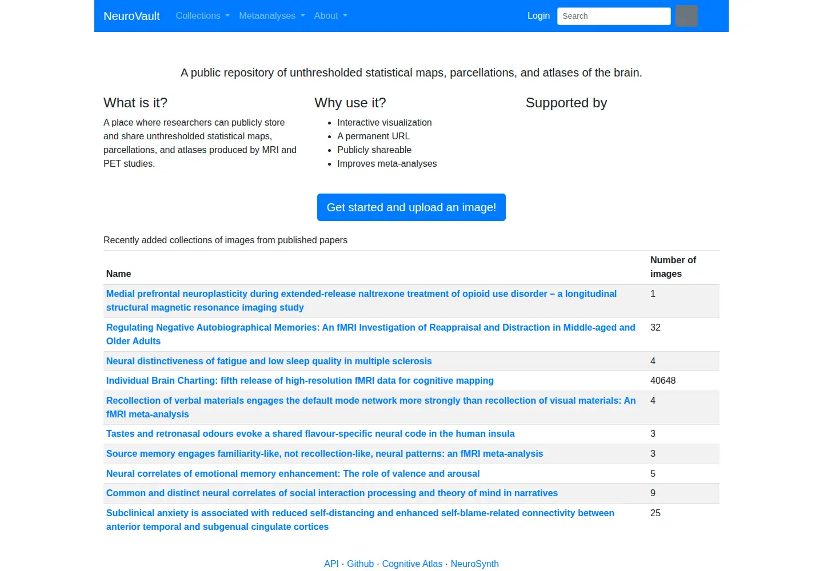Open Neural distinctiveness of fatigue collection
The image size is (823, 571).
(269, 361)
